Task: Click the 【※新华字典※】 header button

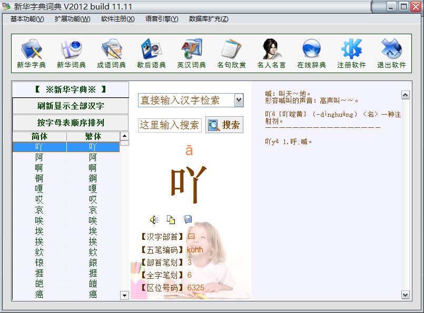Action: click(x=71, y=89)
